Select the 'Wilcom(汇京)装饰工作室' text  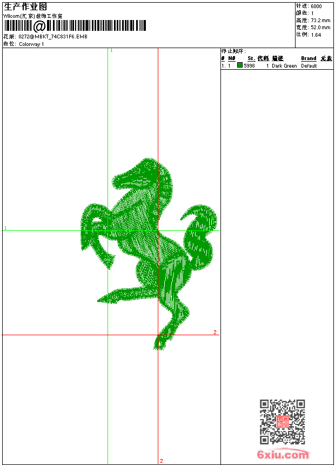[x=33, y=16]
